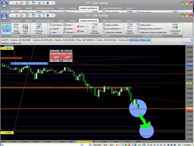Viewport: 194px width, 146px height.
Task: Open Kontrola inwestycji tab in front window
Action: pos(45,21)
